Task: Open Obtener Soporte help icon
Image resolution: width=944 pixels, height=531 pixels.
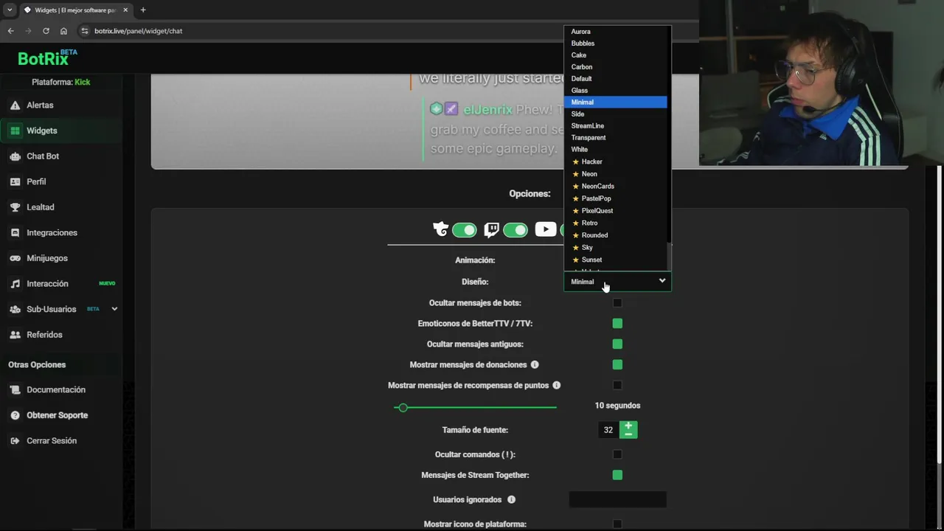Action: tap(15, 415)
